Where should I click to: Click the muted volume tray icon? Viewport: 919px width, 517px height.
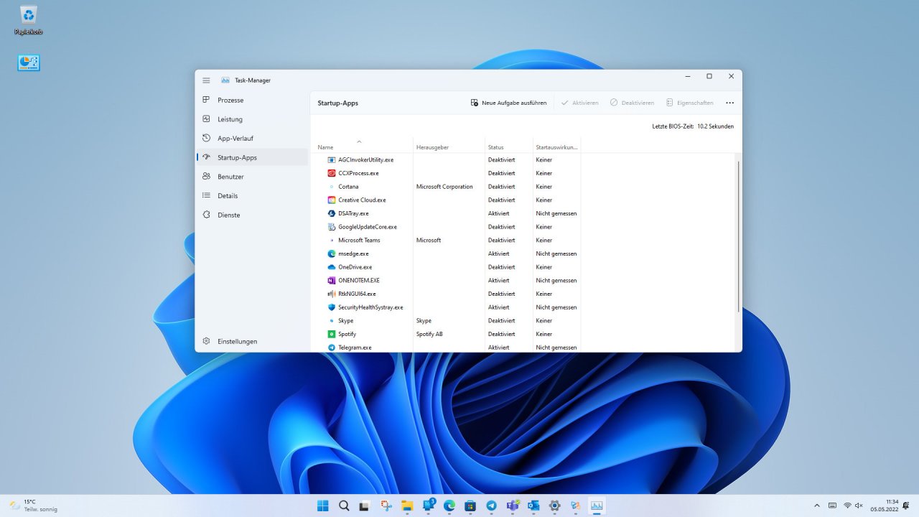tap(859, 506)
